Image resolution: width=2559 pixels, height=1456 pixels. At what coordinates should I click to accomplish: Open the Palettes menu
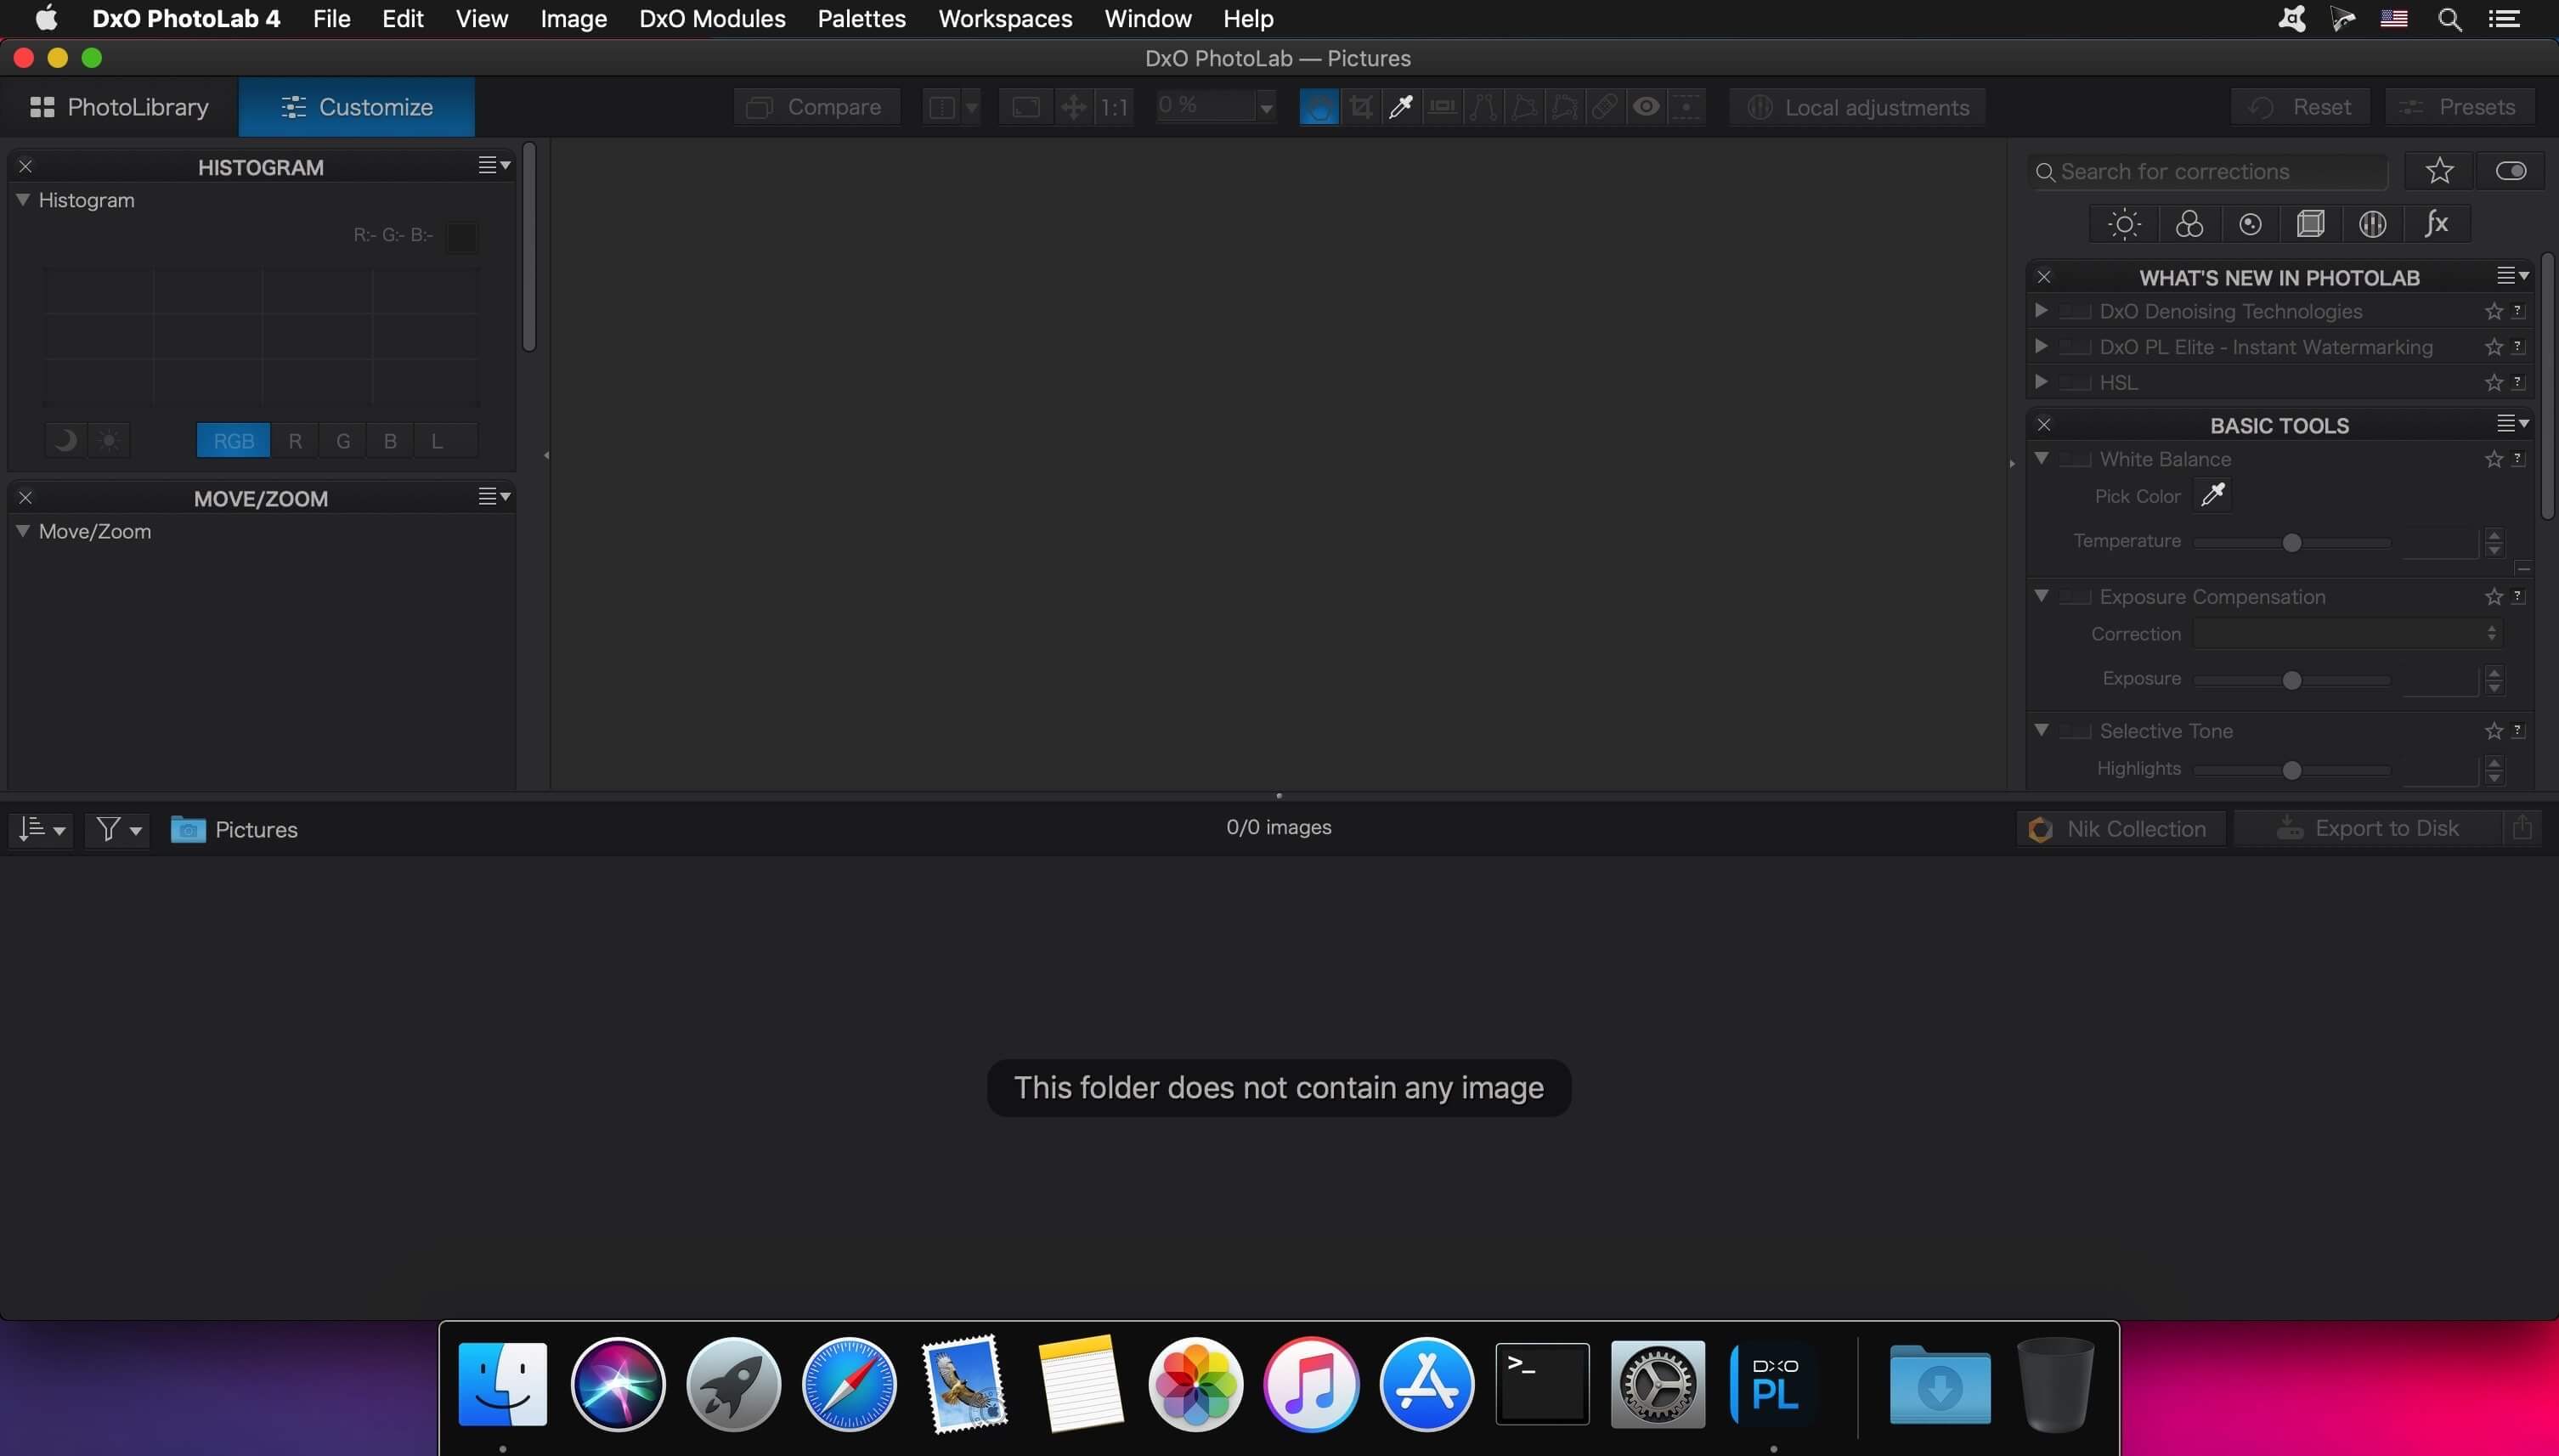coord(861,19)
